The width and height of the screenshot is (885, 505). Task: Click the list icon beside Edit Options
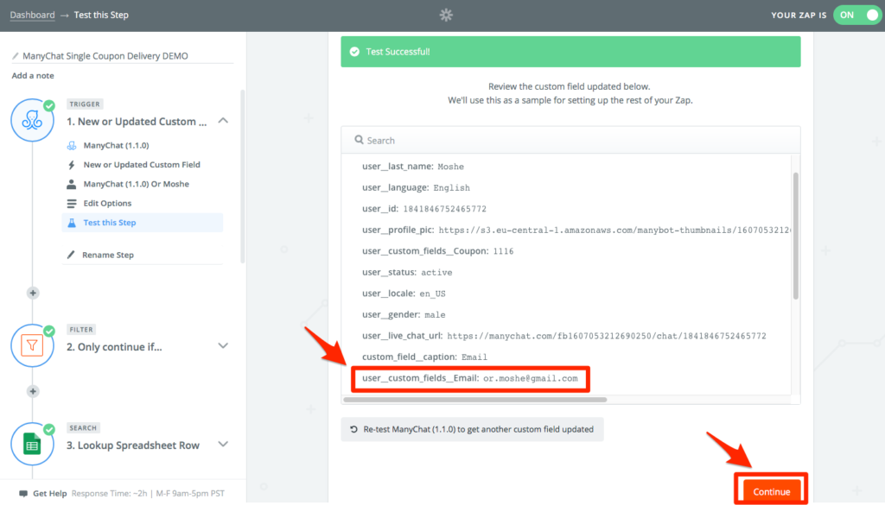click(x=72, y=204)
